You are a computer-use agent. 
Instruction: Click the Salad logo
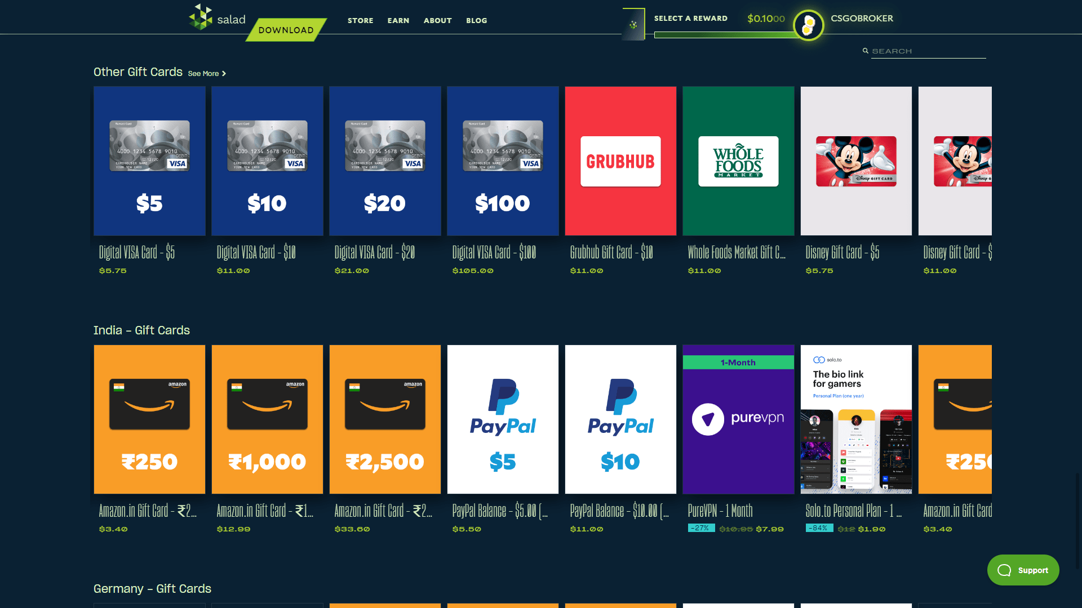click(216, 17)
